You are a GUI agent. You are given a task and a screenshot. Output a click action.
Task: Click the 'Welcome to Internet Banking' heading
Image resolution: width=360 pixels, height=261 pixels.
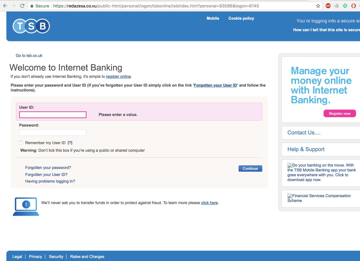pos(66,67)
